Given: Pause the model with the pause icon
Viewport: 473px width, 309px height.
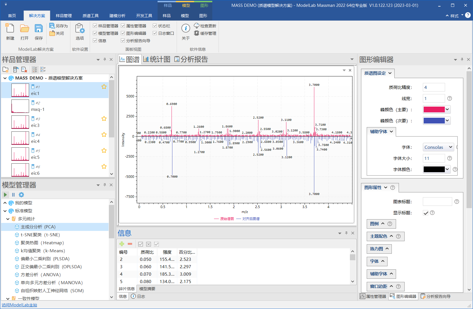Looking at the screenshot, I should tap(13, 195).
